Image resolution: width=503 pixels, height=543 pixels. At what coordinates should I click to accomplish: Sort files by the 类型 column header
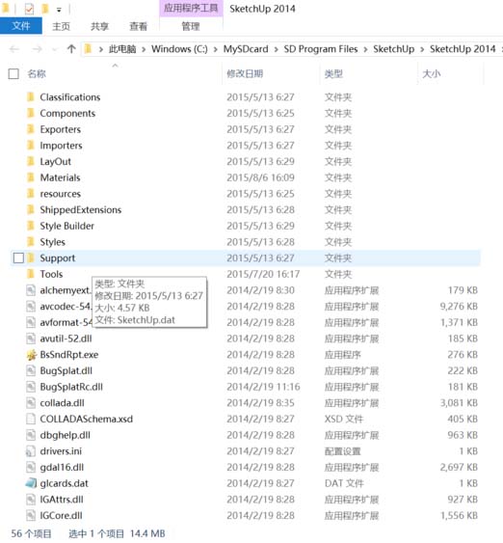[333, 73]
